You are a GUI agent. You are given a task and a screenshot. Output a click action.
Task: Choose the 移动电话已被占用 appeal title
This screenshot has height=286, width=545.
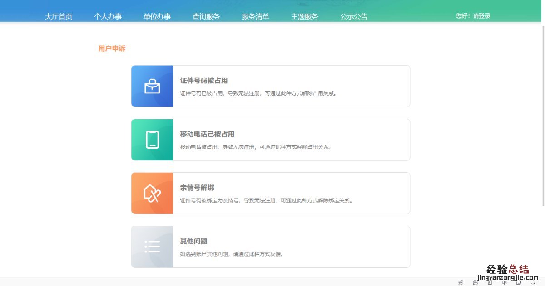[207, 134]
